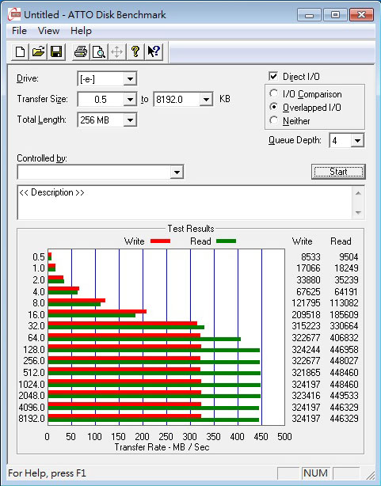Click the write value 321865
The image size is (381, 486).
pyautogui.click(x=306, y=372)
